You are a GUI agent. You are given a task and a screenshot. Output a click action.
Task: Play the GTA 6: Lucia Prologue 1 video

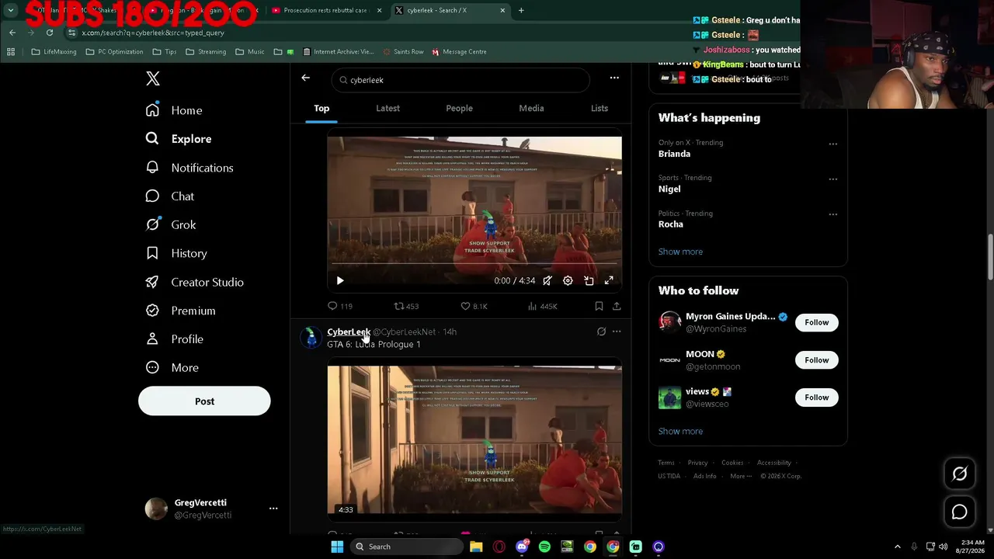(x=474, y=440)
